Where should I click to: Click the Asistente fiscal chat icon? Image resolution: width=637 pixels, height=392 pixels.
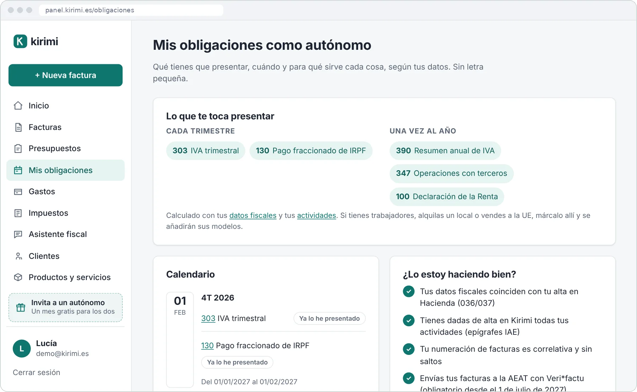point(18,234)
